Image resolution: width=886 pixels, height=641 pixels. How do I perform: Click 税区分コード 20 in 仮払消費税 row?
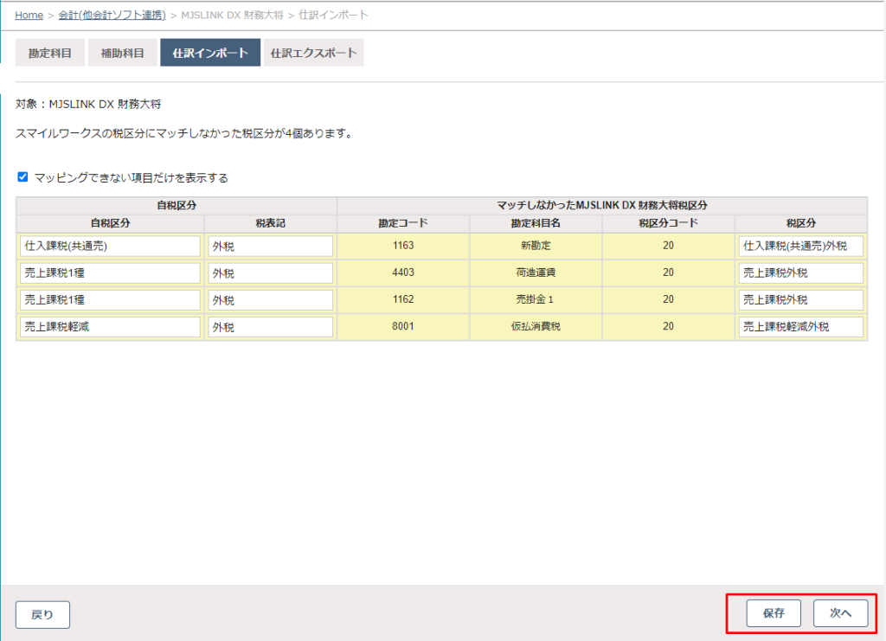[669, 326]
